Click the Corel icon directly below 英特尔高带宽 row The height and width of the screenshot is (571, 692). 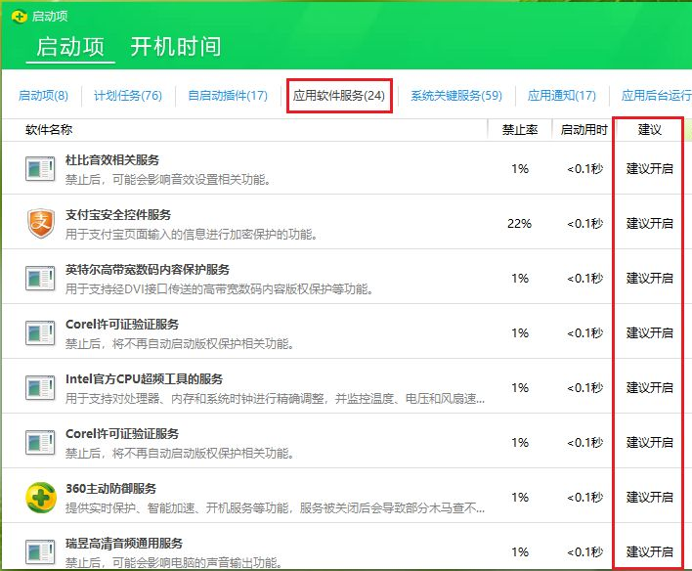(41, 333)
